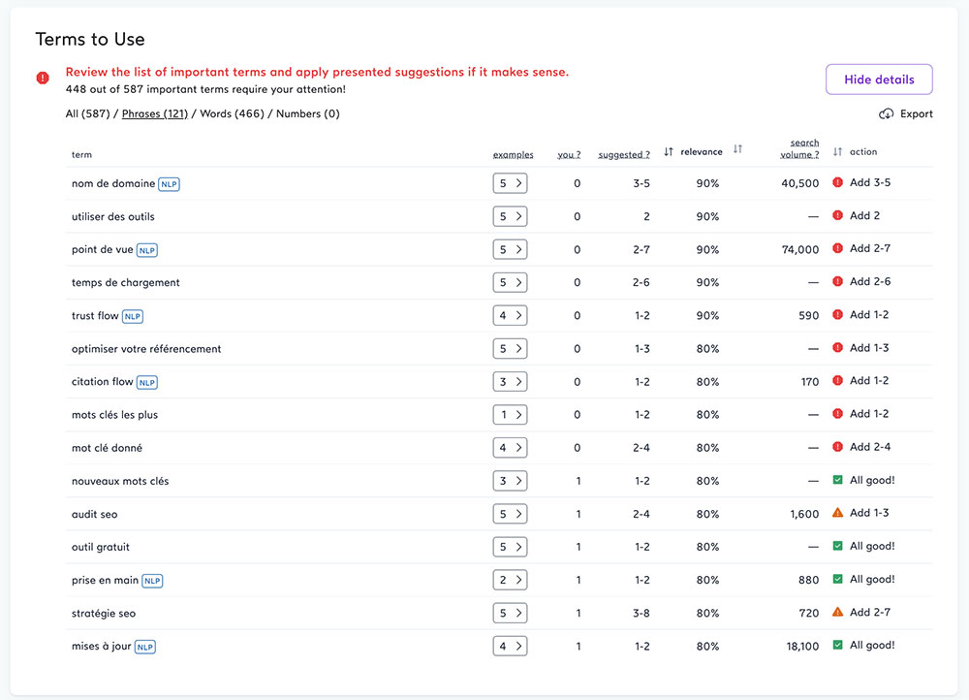Image resolution: width=969 pixels, height=700 pixels.
Task: Click the term stratégie seo
Action: [x=104, y=614]
